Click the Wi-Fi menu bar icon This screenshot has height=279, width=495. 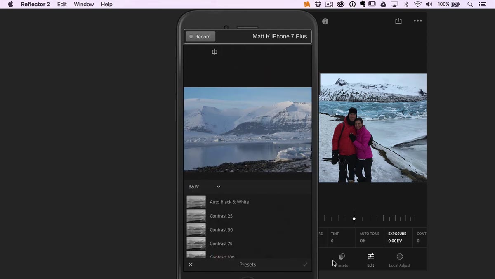[x=418, y=4]
